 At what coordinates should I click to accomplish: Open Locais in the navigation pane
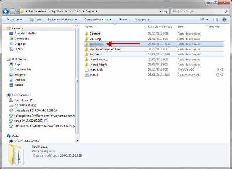point(19,49)
